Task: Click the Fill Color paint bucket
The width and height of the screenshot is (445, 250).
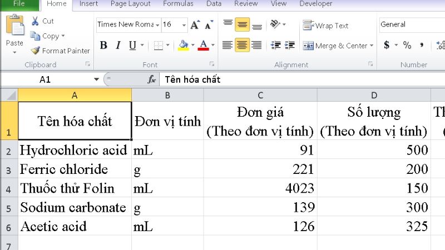Action: coord(184,46)
